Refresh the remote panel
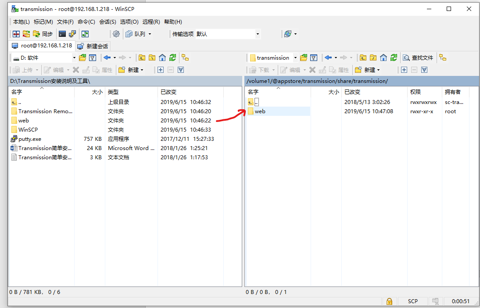480x308 pixels. tap(394, 57)
